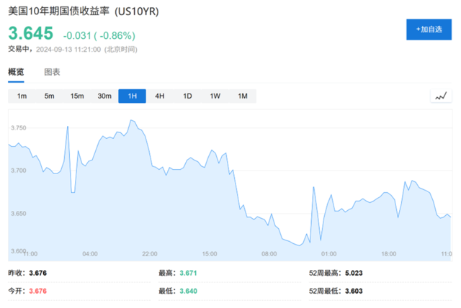The image size is (461, 308).
Task: Select the 1W weekly interval
Action: 215,96
